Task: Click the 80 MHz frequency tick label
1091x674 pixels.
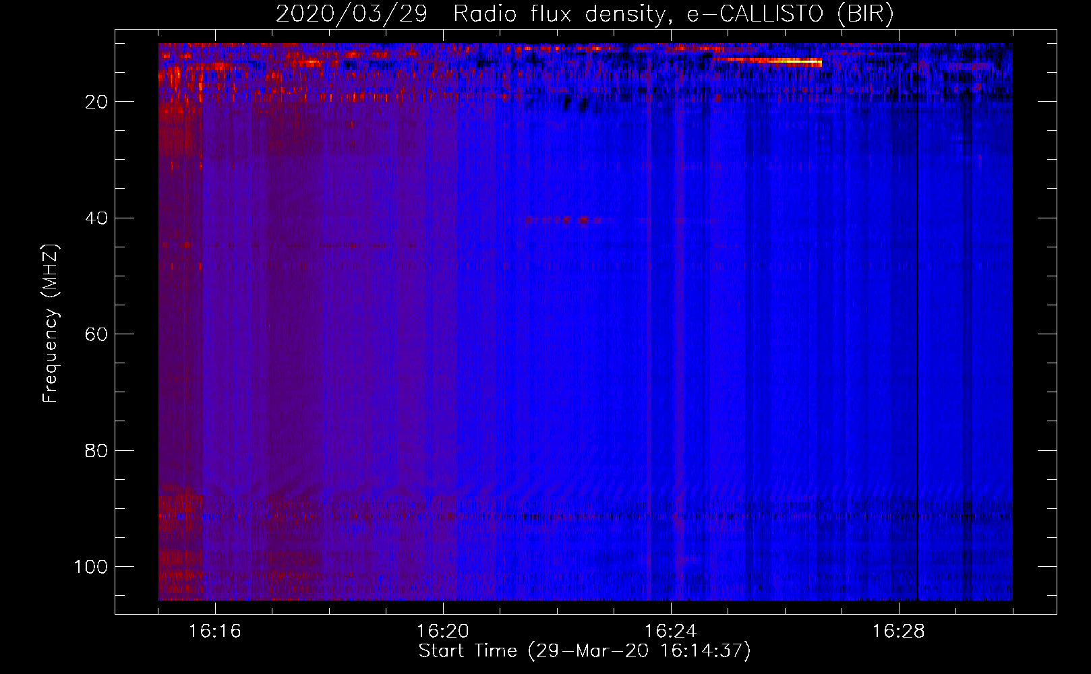Action: pyautogui.click(x=96, y=450)
